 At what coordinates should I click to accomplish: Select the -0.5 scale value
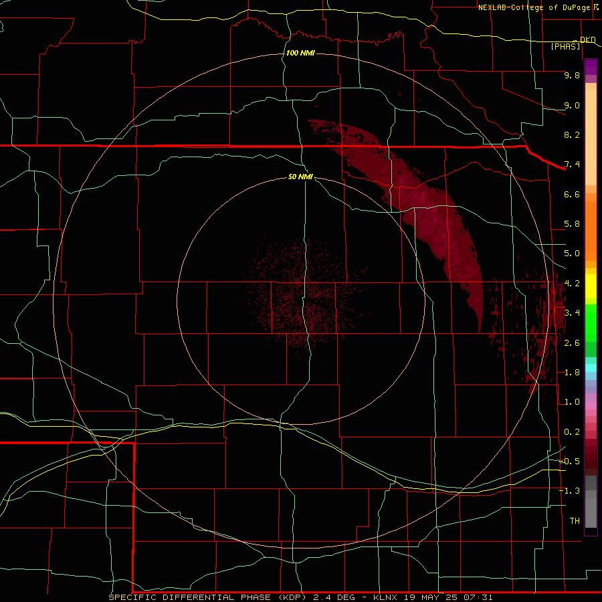(x=570, y=462)
